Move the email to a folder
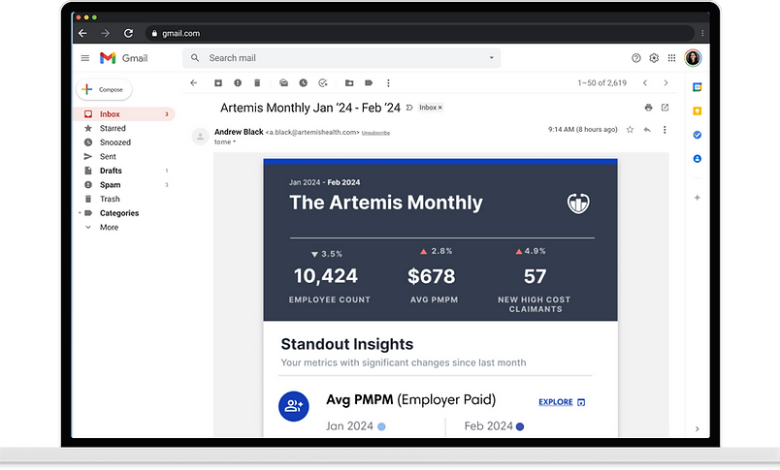This screenshot has height=470, width=780. point(349,83)
